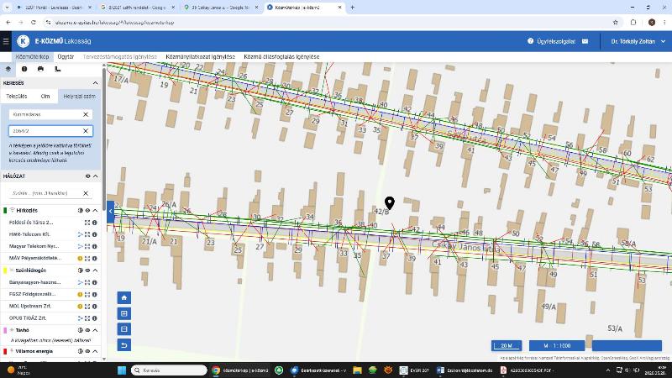The height and width of the screenshot is (378, 672).
Task: Click the Hírközlés green color swatch
Action: click(5, 211)
